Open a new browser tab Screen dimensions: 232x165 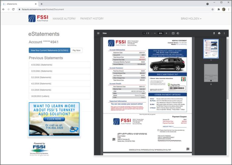coord(41,4)
